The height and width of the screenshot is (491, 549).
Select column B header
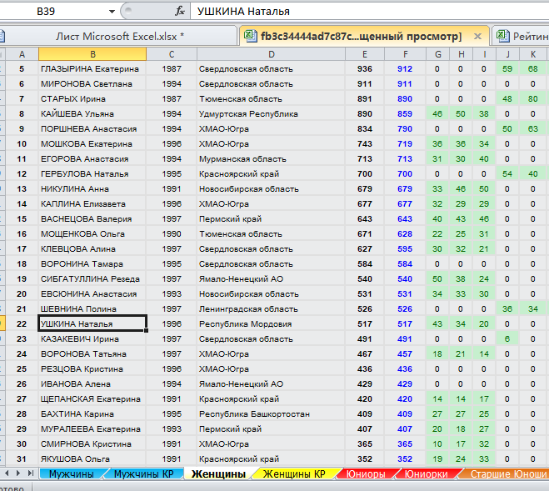point(92,54)
